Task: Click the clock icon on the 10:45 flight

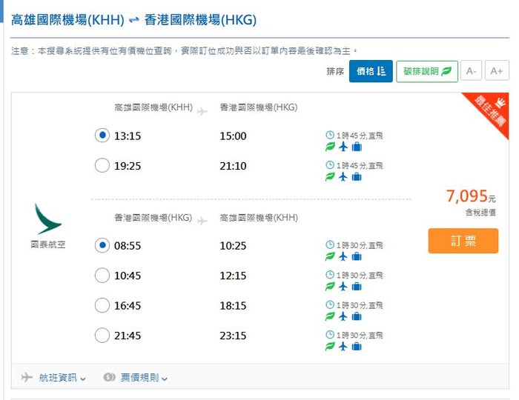Action: [330, 275]
